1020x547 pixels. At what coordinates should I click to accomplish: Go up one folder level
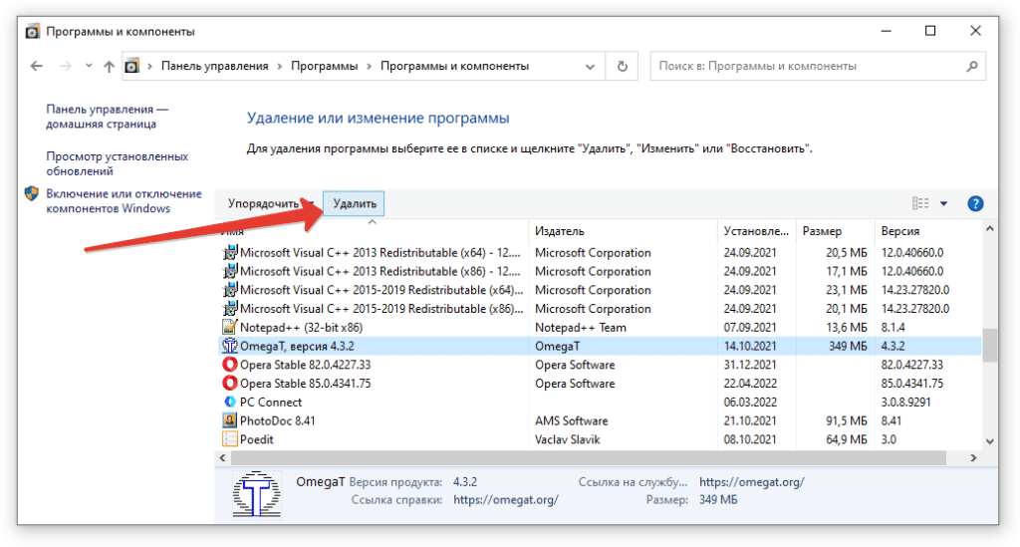pyautogui.click(x=109, y=67)
